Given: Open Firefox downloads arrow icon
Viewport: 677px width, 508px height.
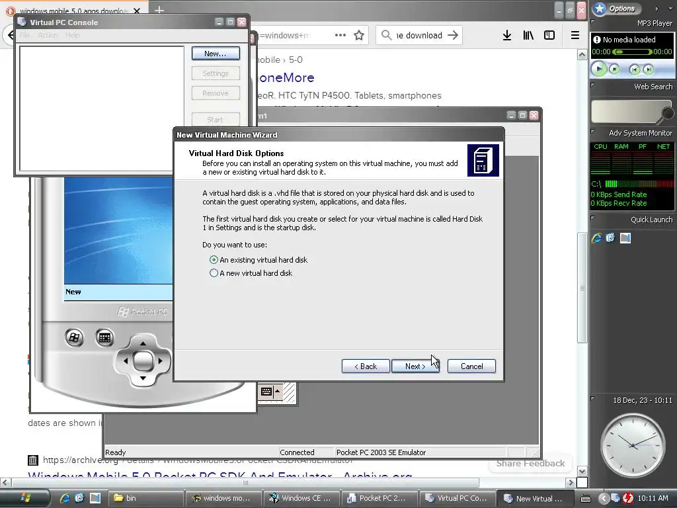Looking at the screenshot, I should pos(507,36).
